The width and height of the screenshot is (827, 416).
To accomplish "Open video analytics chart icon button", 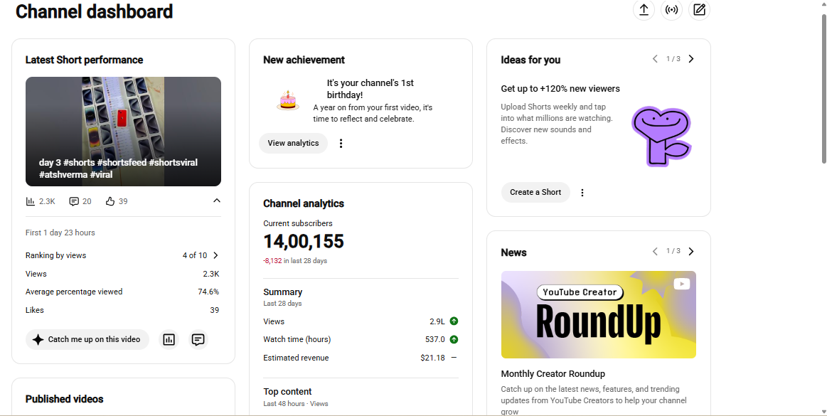I will click(x=169, y=339).
